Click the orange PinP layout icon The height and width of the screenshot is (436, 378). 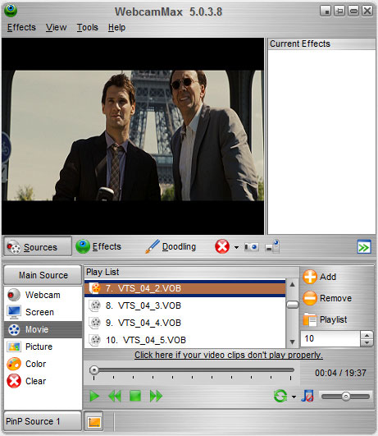tap(93, 421)
